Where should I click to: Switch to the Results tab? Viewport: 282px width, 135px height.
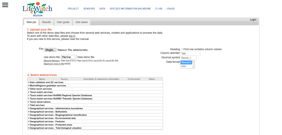[x=46, y=22]
